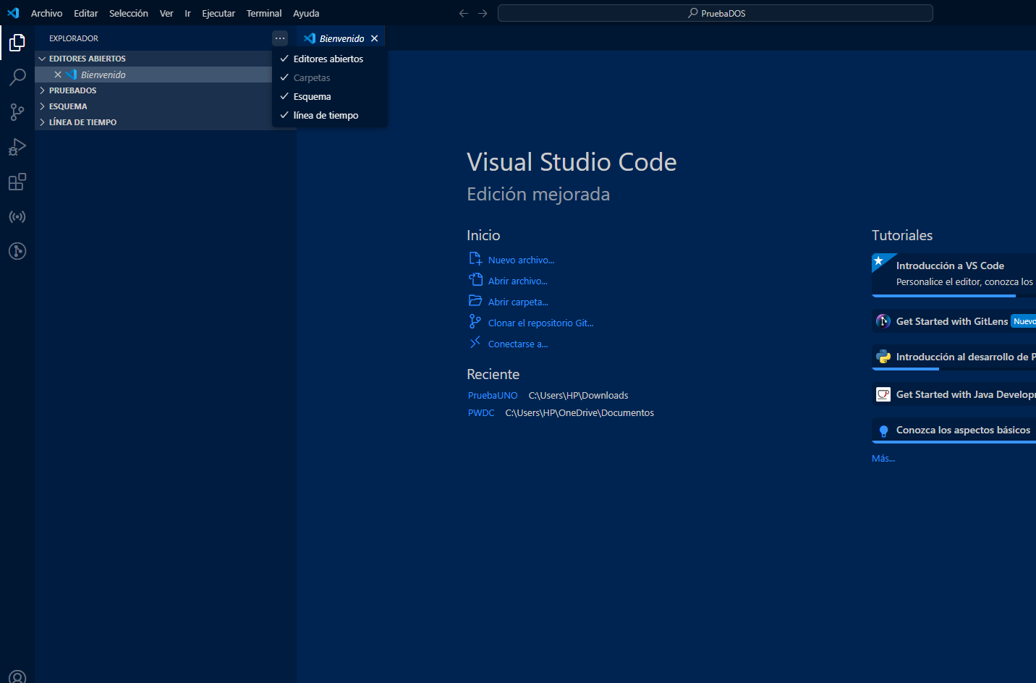This screenshot has width=1036, height=683.
Task: Open the Selección menu
Action: coord(129,13)
